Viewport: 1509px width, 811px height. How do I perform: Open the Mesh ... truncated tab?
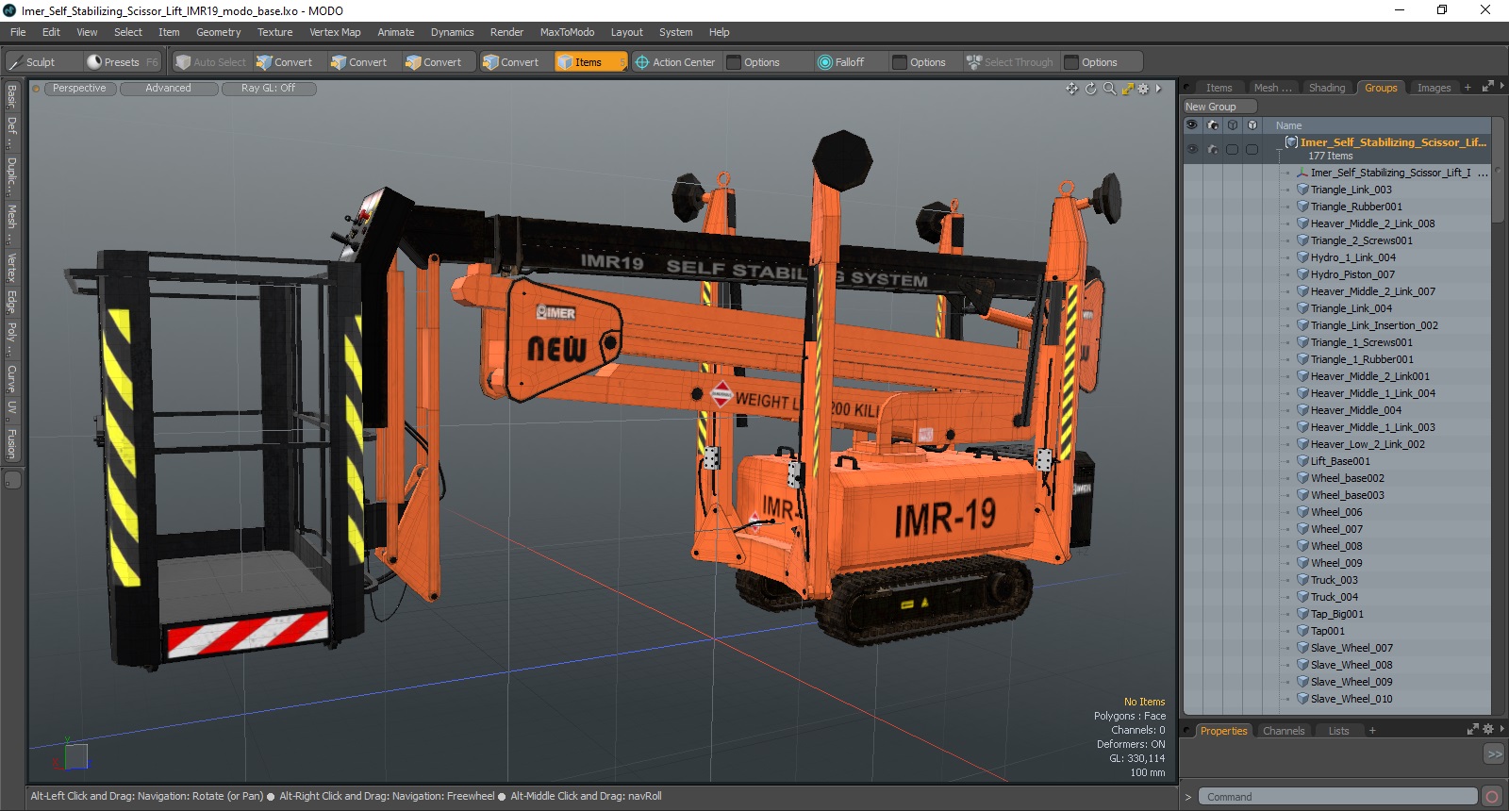pyautogui.click(x=1272, y=88)
